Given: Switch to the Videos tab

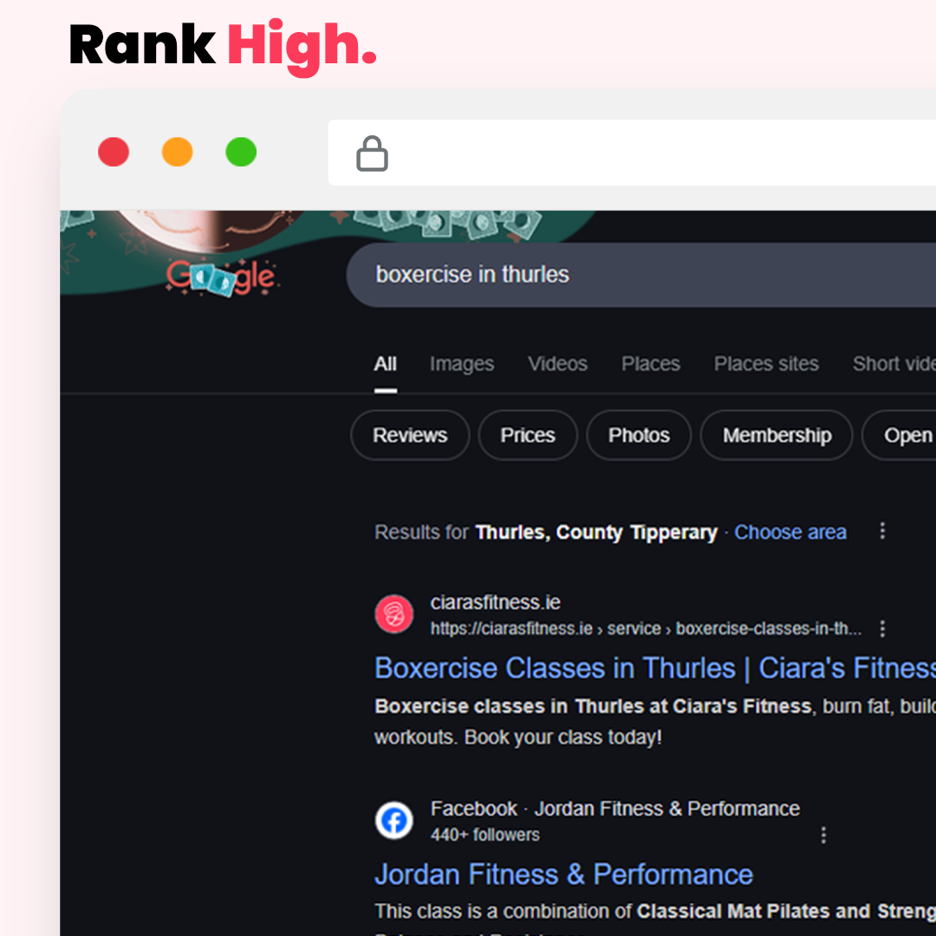Looking at the screenshot, I should click(557, 364).
